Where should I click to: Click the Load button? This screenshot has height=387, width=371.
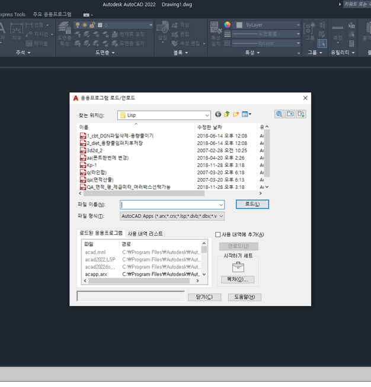(x=252, y=204)
